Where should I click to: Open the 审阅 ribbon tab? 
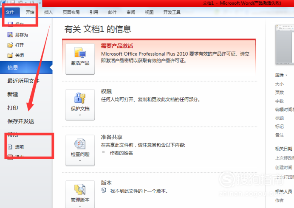point(131,12)
